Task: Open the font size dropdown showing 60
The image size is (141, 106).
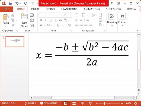Action: pos(70,15)
